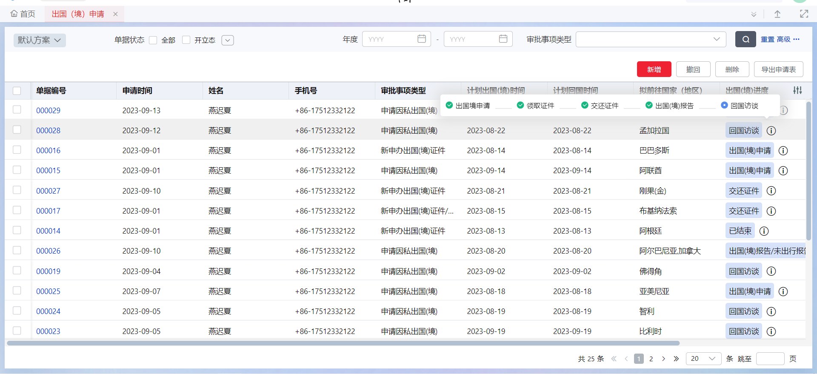The width and height of the screenshot is (817, 374).
Task: Check the 开立态 status checkbox
Action: 186,40
